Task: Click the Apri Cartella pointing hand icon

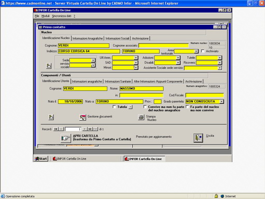Action: (x=66, y=138)
